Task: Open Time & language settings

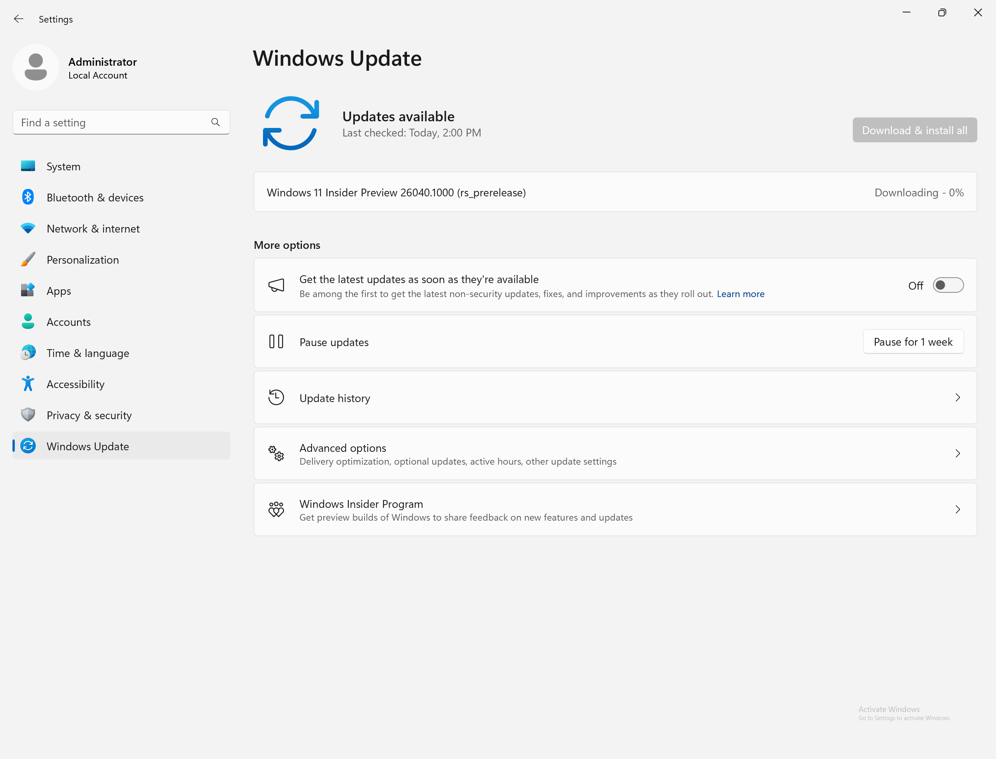Action: pos(88,353)
